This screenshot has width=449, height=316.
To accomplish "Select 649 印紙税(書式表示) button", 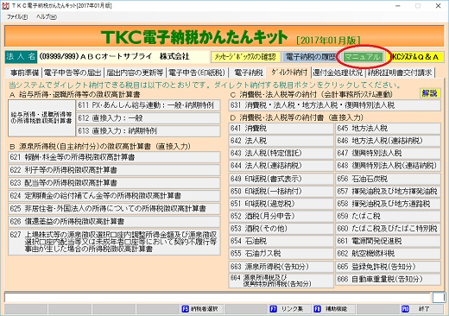I will click(281, 179).
